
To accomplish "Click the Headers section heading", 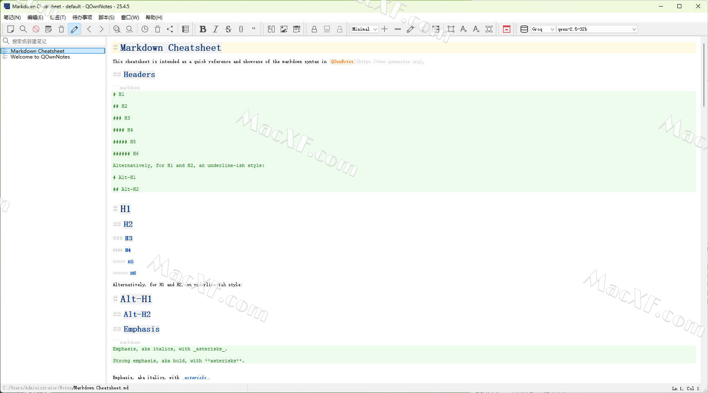I will click(139, 75).
